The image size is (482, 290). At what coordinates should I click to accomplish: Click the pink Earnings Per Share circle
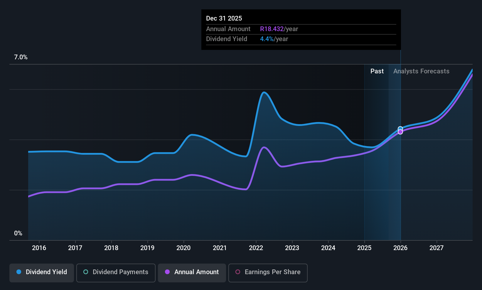pyautogui.click(x=238, y=272)
